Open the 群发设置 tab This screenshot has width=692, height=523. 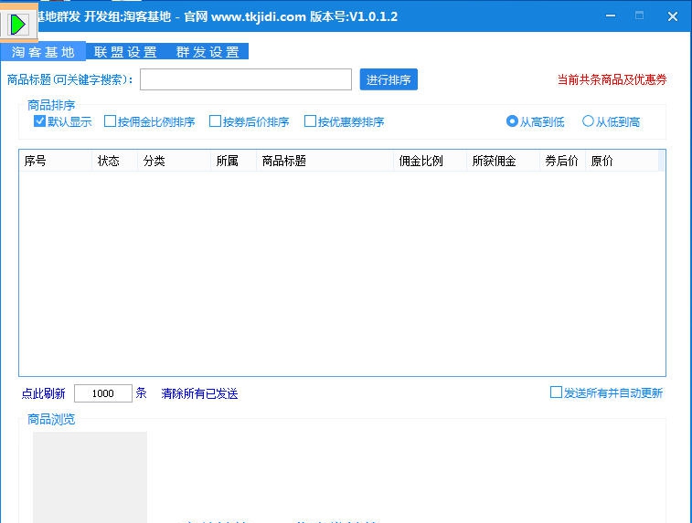click(x=208, y=52)
